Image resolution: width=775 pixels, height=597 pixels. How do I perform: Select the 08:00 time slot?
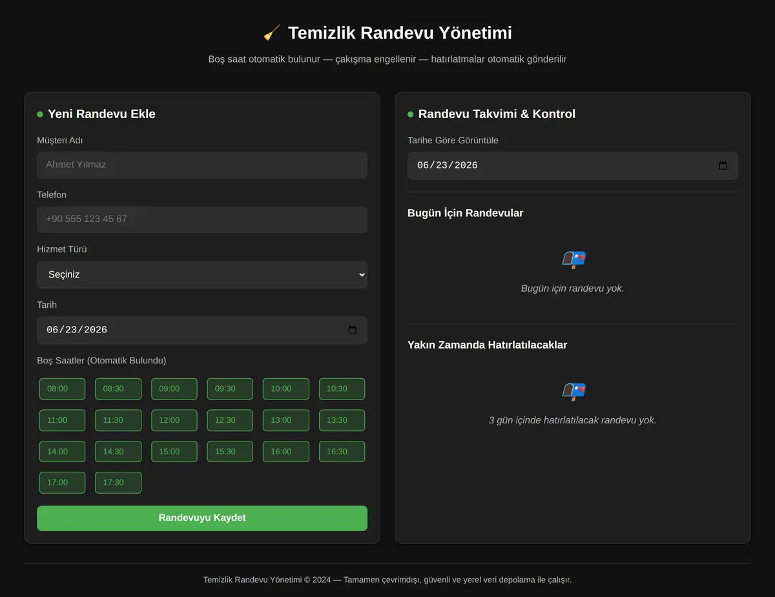click(62, 389)
